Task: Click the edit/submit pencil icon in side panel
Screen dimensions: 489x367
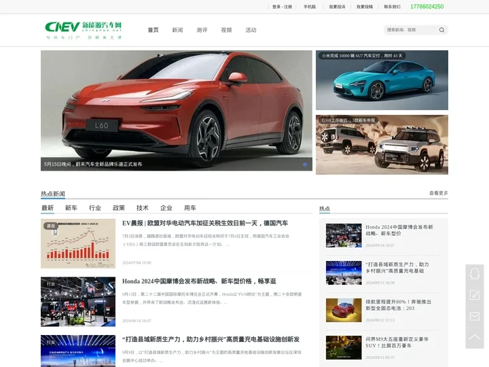Action: point(475,295)
